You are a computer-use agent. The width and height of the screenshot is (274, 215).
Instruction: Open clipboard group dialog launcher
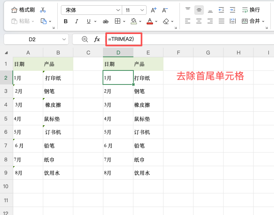tap(53, 28)
